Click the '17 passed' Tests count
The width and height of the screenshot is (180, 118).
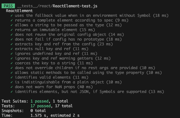click(40, 106)
